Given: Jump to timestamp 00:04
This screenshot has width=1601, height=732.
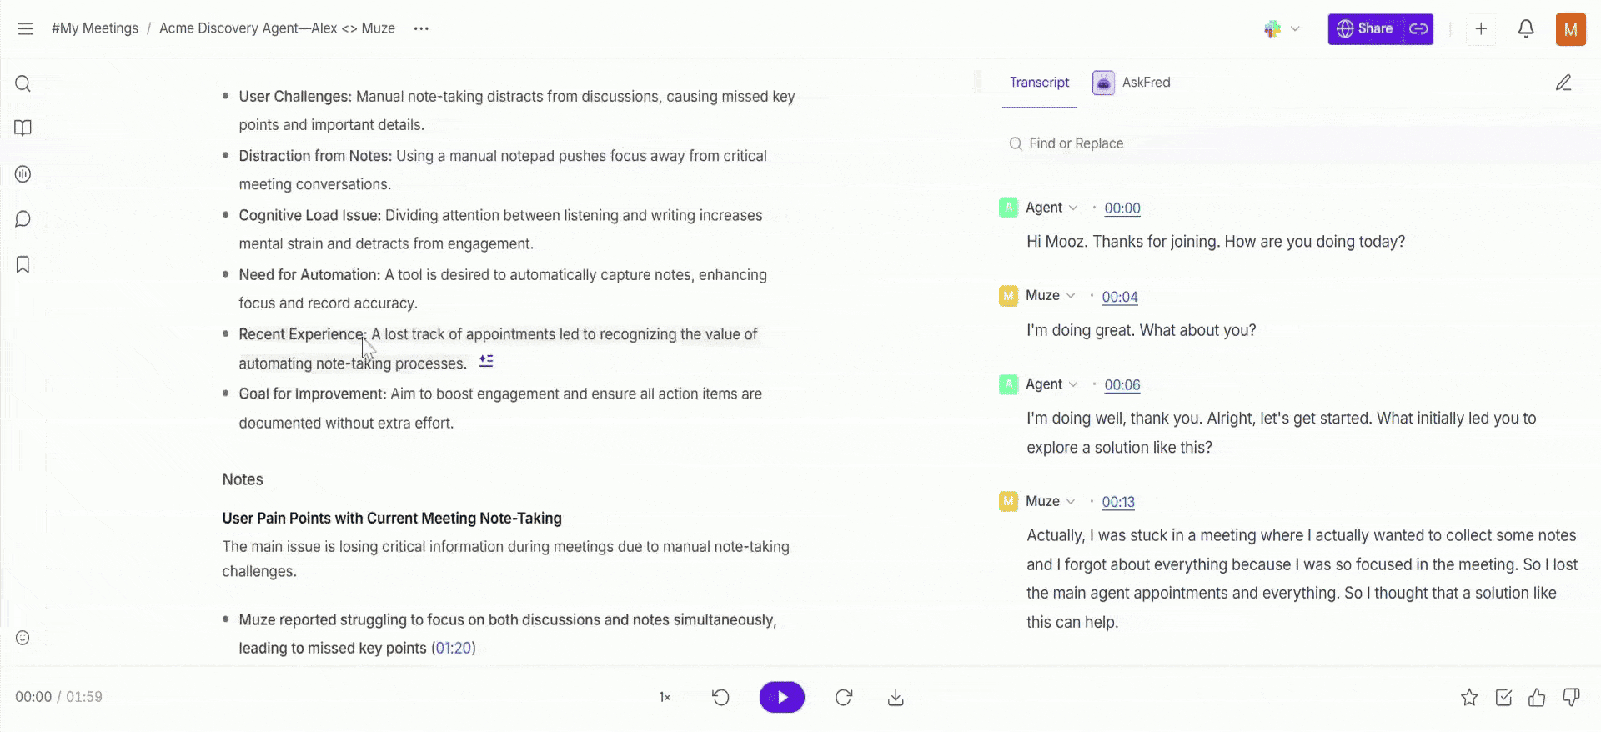Looking at the screenshot, I should [x=1120, y=297].
